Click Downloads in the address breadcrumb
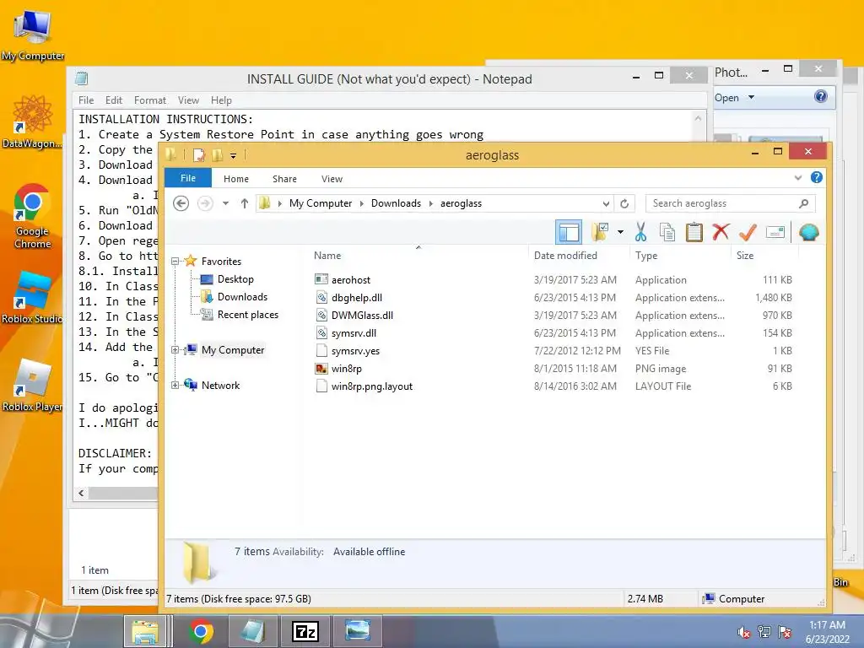 [x=396, y=203]
